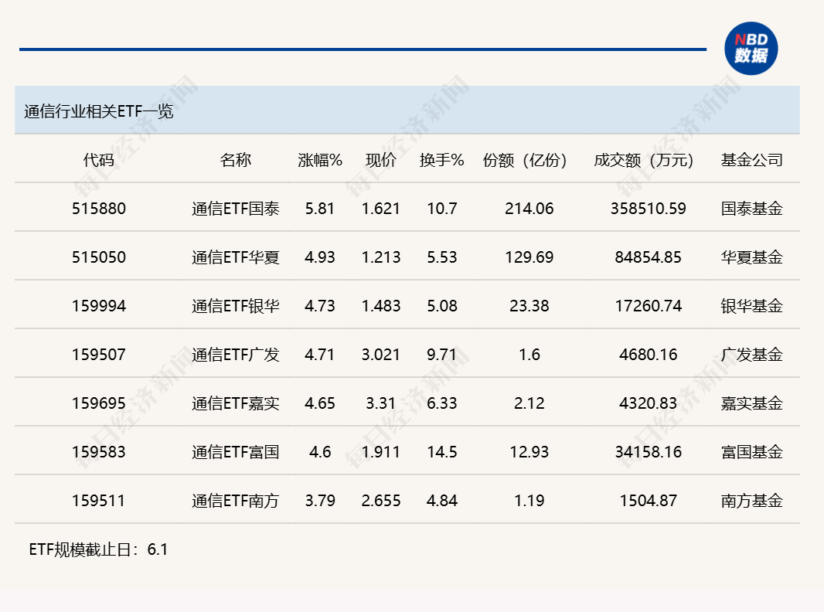Select turnover value 10.7

442,209
